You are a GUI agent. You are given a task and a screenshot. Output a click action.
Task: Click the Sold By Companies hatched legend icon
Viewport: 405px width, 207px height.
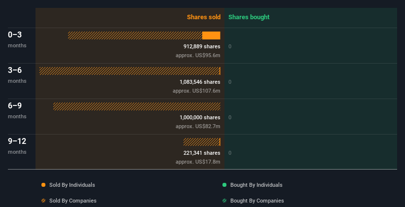coord(43,201)
